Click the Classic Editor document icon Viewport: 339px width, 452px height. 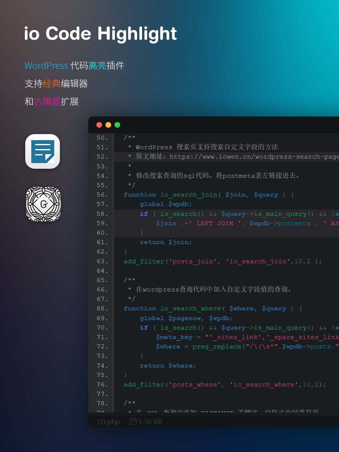point(42,152)
